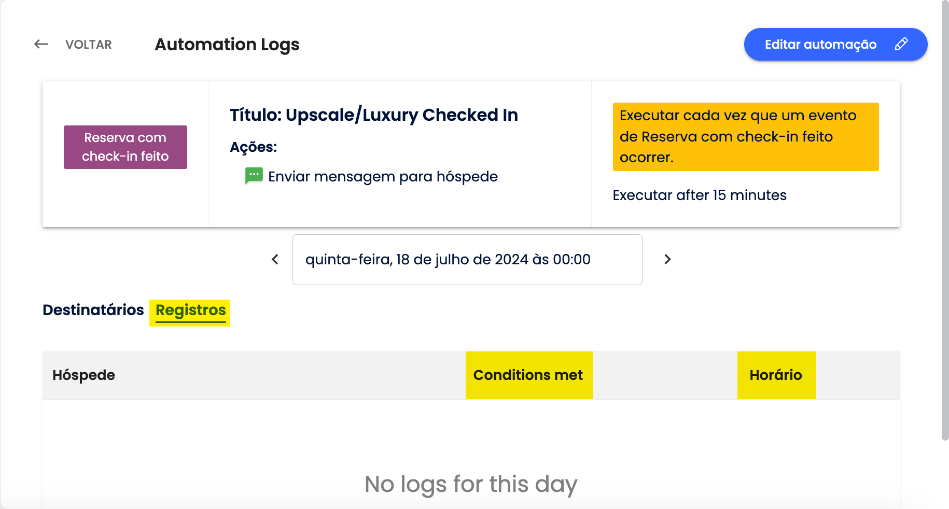This screenshot has width=949, height=509.
Task: Click the Automation Logs page title
Action: (x=227, y=45)
